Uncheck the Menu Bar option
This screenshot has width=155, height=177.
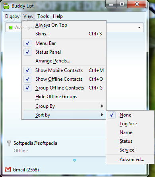[x=64, y=43]
